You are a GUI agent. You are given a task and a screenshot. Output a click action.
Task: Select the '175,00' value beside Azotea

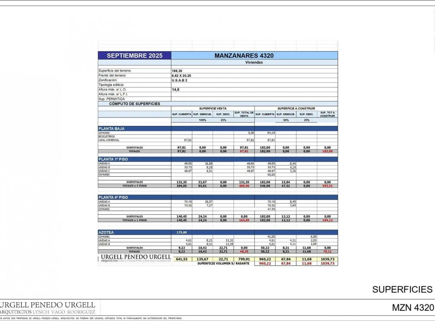182,232
